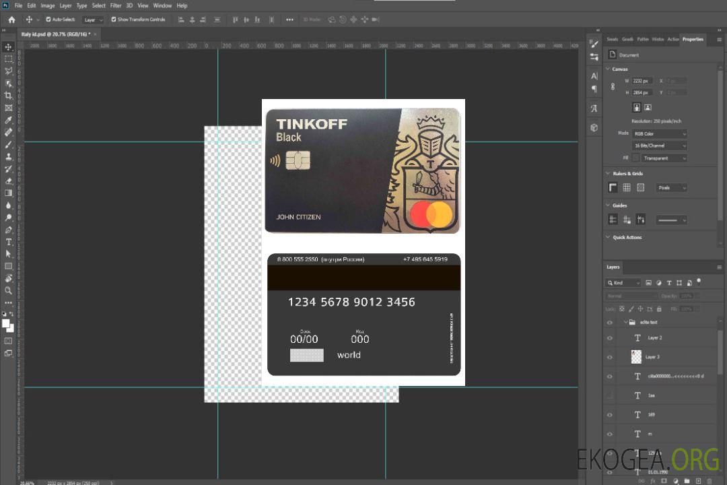Image resolution: width=727 pixels, height=485 pixels.
Task: Select the Dodge tool
Action: tap(8, 218)
